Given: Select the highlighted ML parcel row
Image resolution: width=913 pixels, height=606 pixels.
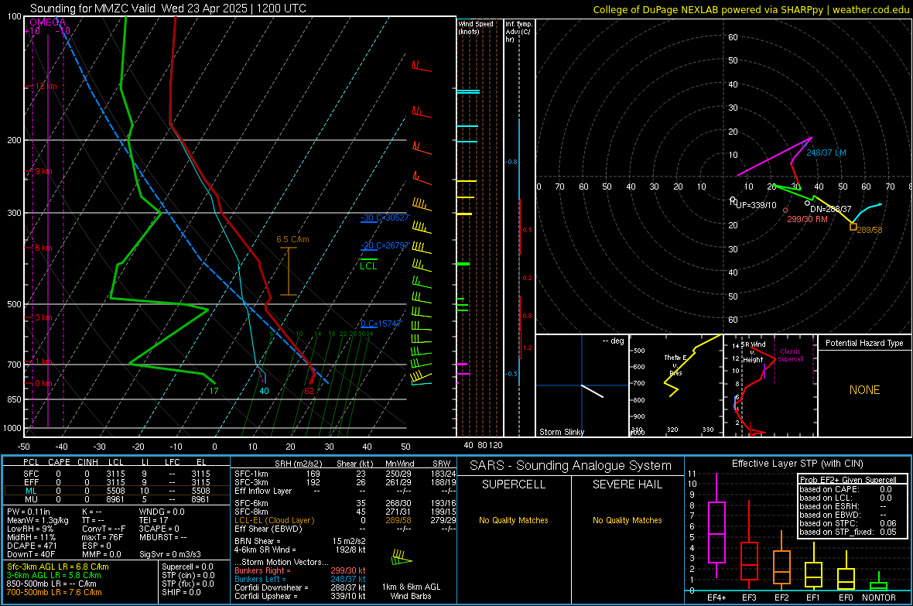Looking at the screenshot, I should pos(117,491).
